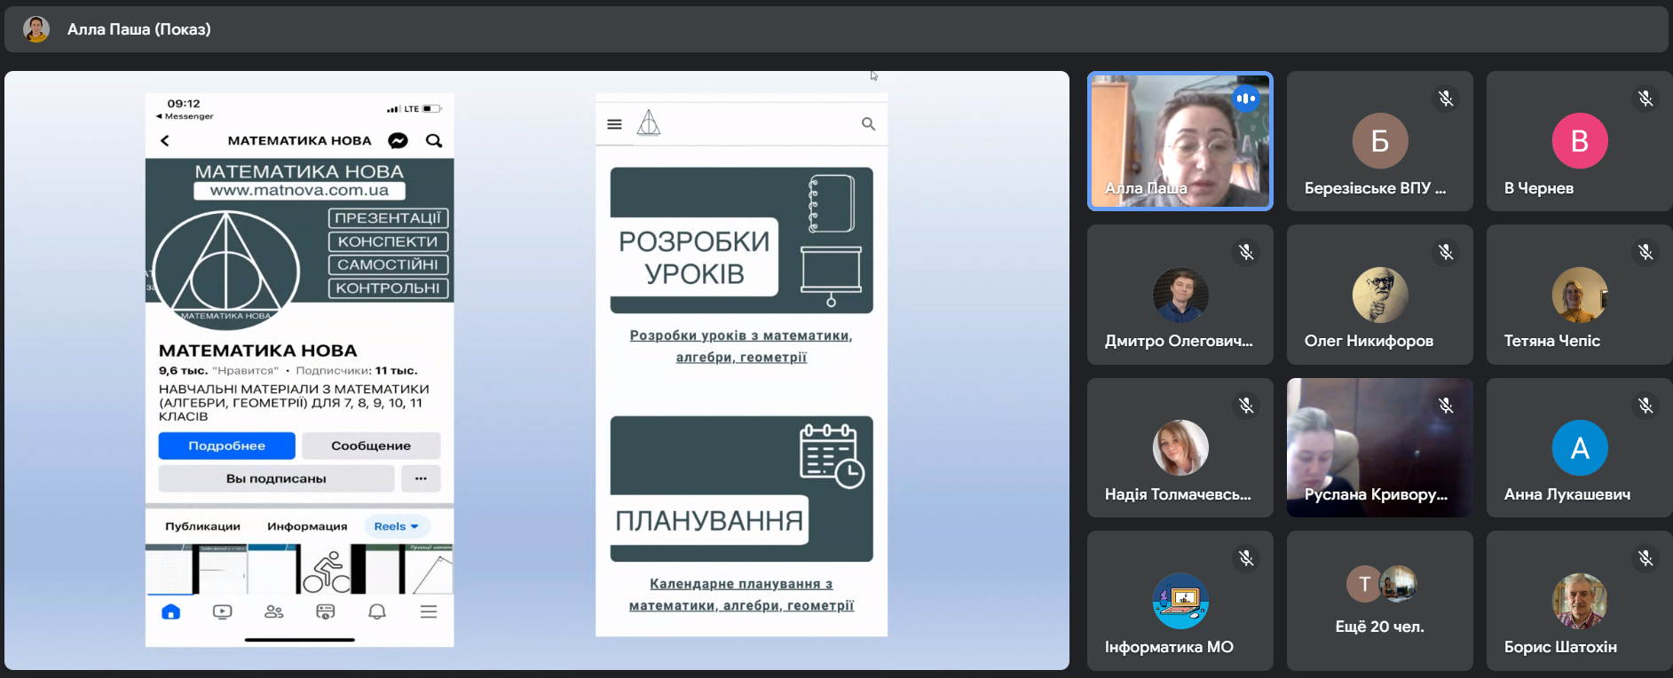Tap the friends icon in bottom navigation

point(274,611)
